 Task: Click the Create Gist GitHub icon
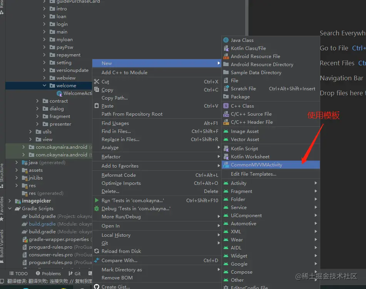pos(97,287)
